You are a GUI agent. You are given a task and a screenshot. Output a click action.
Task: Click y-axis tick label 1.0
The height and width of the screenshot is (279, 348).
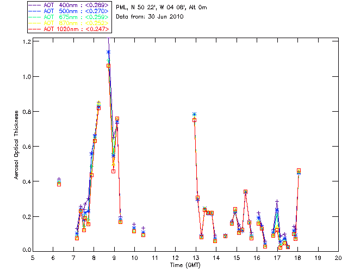[27, 76]
